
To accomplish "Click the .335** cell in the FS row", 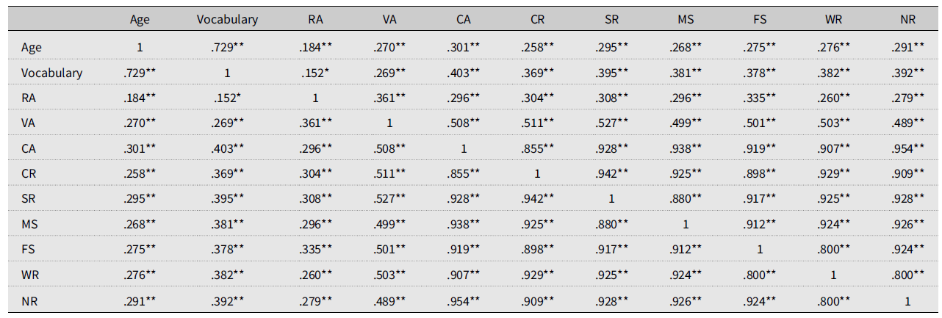I will (x=316, y=250).
